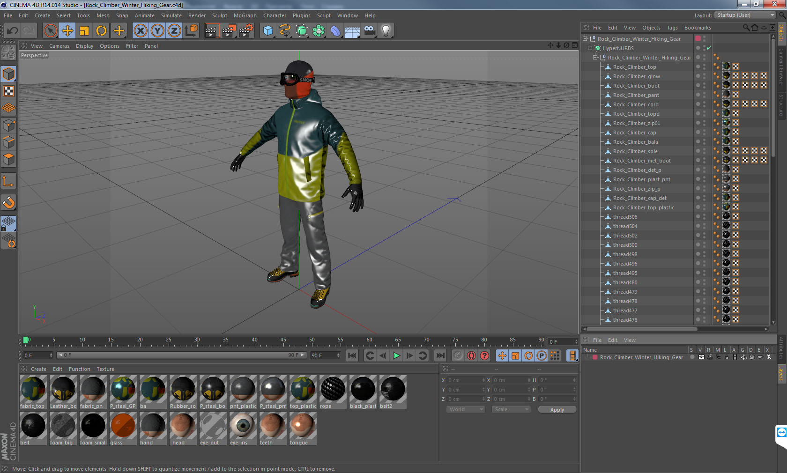Collapse nested Rock_Climber_Winter_Hiking_Gear group under HyperNURBS
This screenshot has width=787, height=473.
pyautogui.click(x=595, y=57)
